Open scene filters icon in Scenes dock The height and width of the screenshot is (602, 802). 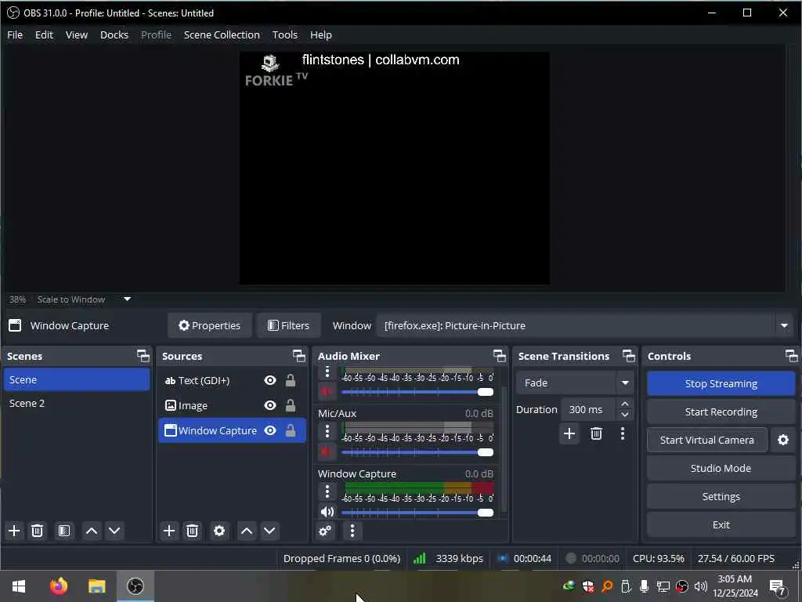point(64,531)
